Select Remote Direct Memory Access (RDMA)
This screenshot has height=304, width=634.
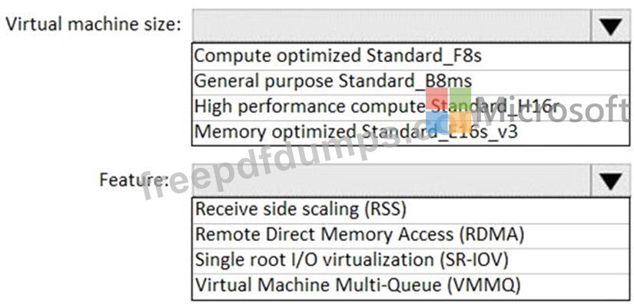point(411,236)
